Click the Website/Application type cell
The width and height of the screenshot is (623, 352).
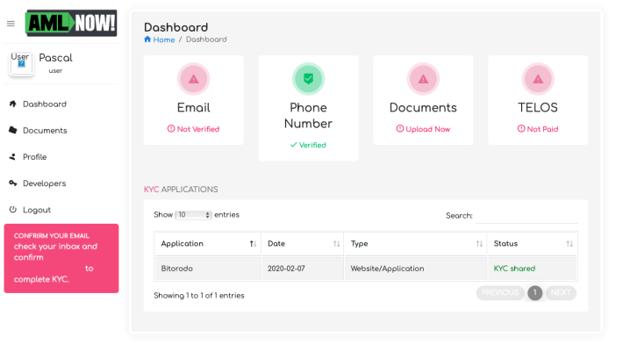point(416,269)
